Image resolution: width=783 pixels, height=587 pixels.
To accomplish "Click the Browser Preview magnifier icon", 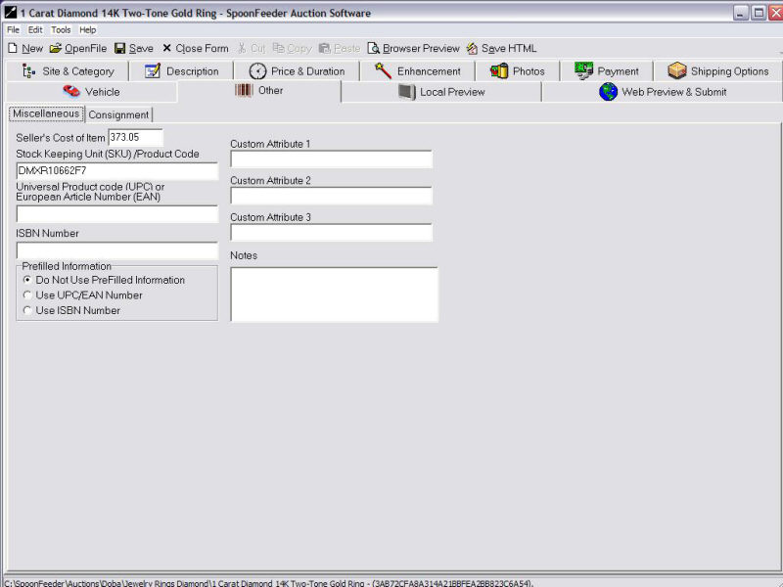I will coord(373,48).
